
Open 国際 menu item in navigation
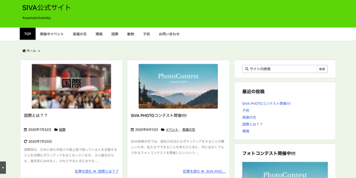[115, 34]
